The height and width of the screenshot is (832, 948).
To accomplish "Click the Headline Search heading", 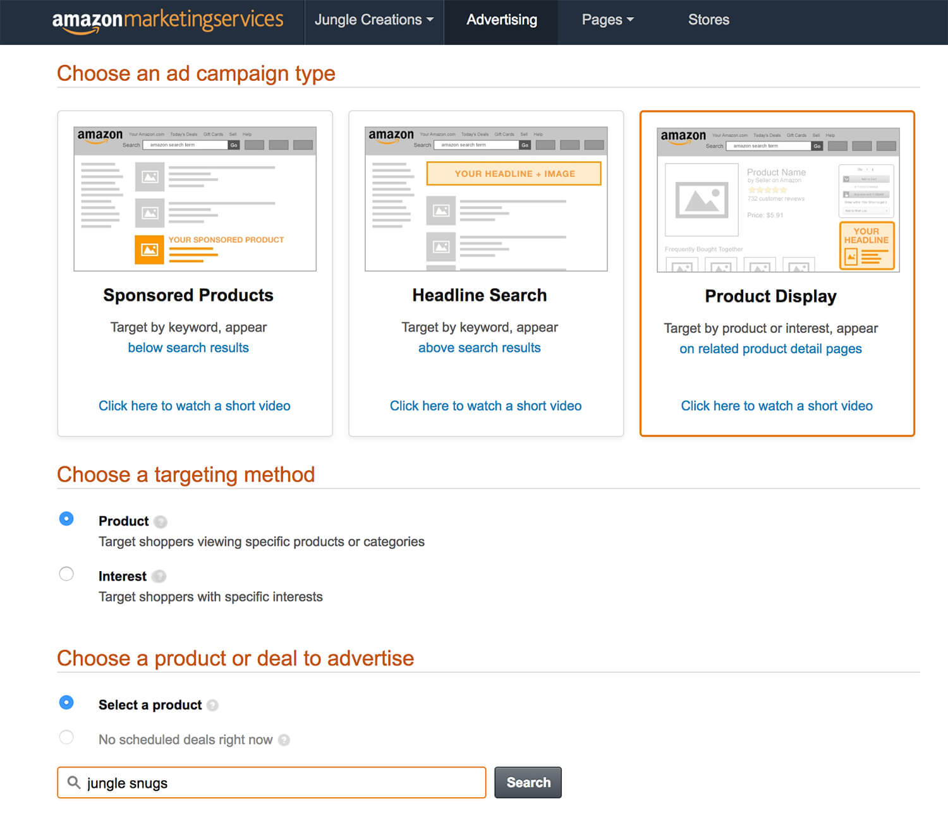I will tap(480, 295).
